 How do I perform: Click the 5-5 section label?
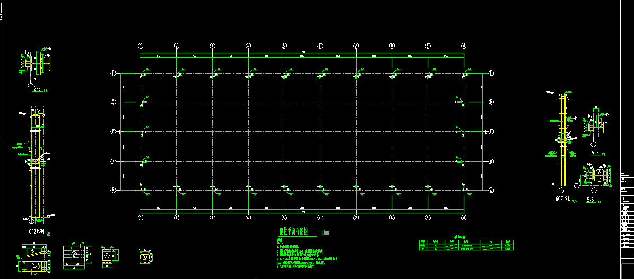pyautogui.click(x=590, y=200)
